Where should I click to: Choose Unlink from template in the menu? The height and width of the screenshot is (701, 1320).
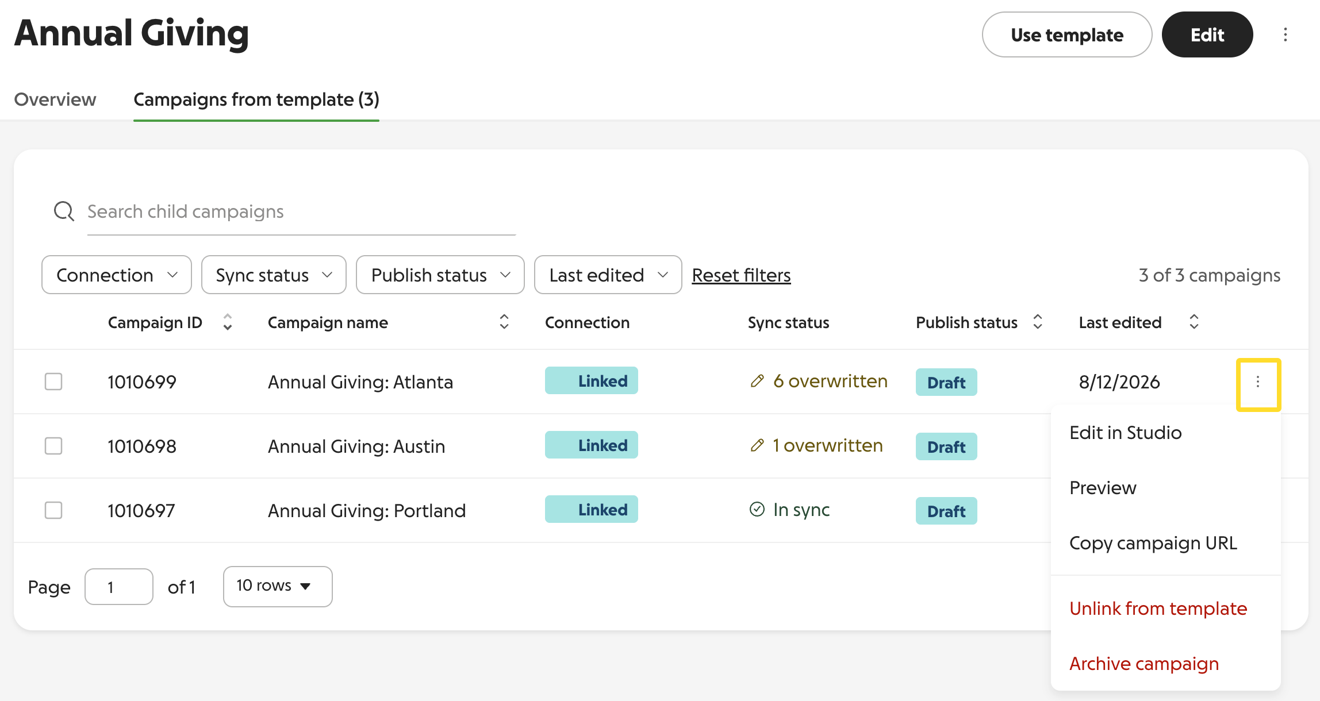point(1158,608)
